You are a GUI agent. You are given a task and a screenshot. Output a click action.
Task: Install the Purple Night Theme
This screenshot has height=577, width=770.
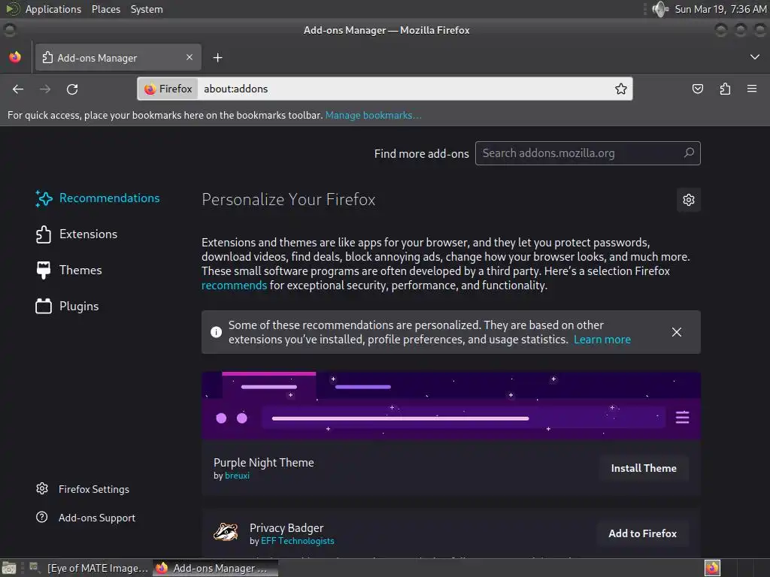coord(644,468)
